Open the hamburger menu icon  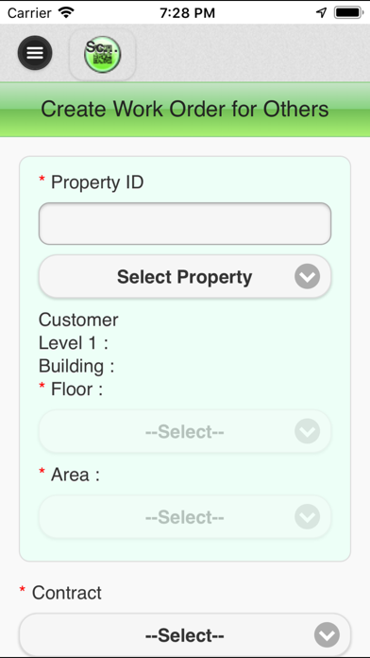click(x=35, y=53)
